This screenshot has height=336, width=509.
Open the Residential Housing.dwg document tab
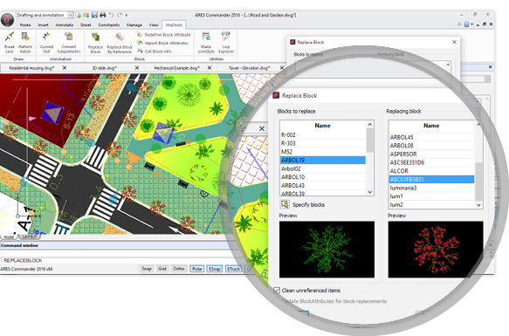pos(31,68)
